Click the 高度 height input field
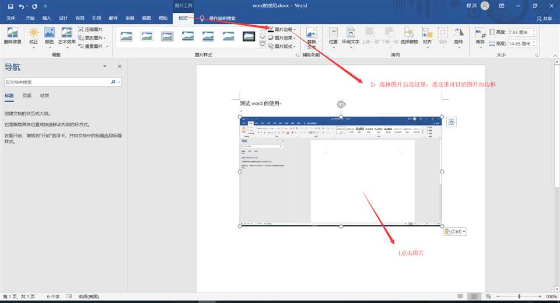 click(520, 32)
